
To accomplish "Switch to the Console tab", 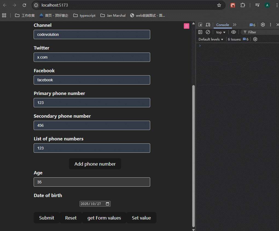I will pyautogui.click(x=223, y=25).
